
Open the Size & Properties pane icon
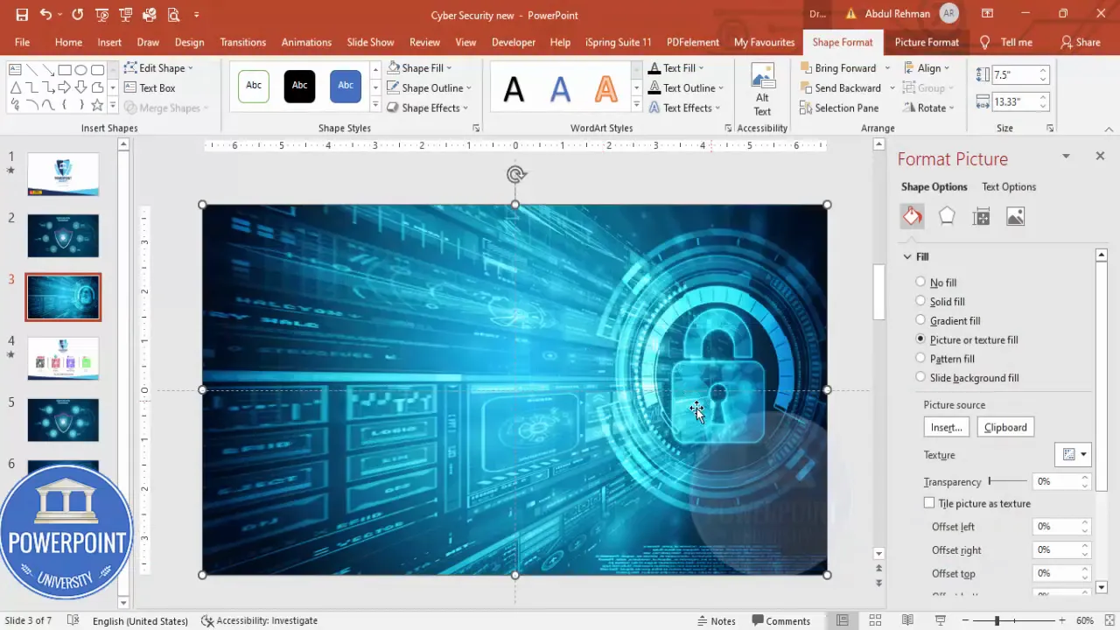981,217
